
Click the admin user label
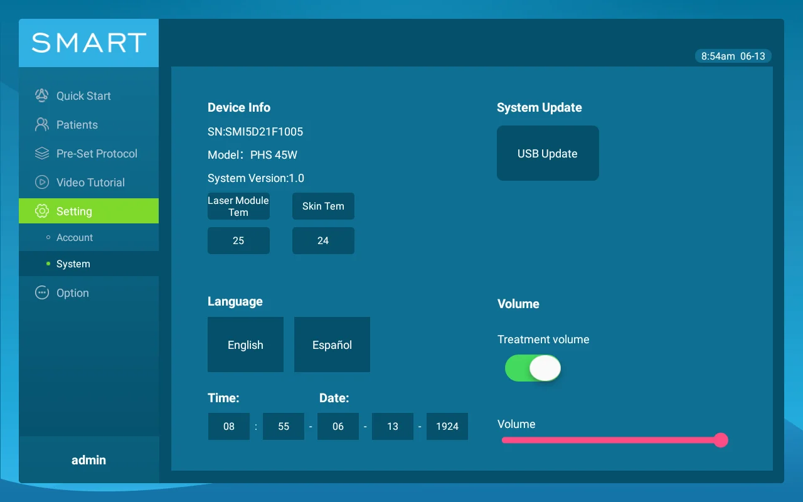(88, 460)
